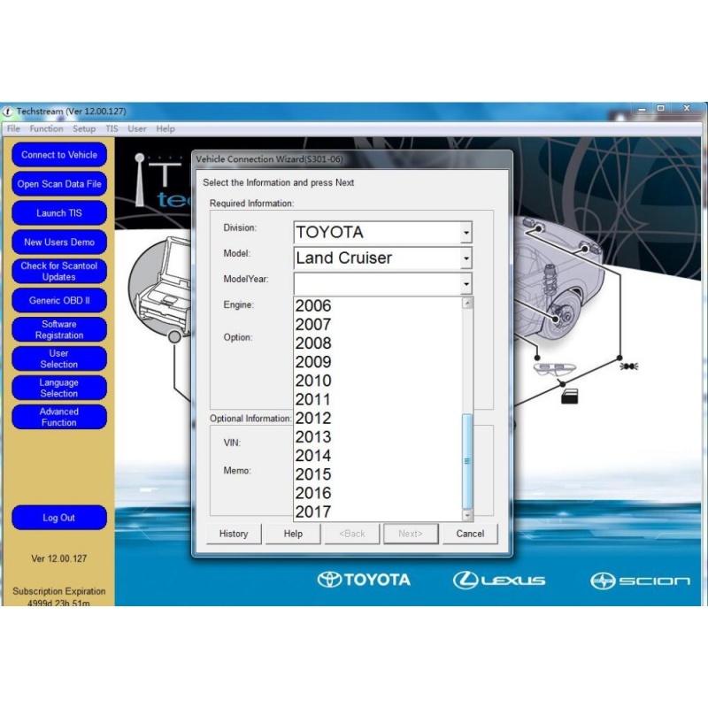This screenshot has height=708, width=708.
Task: Click the year list scroll-up arrow
Action: [467, 303]
